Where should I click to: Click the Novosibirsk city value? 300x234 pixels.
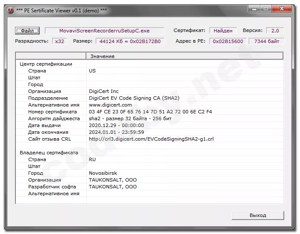click(x=103, y=173)
